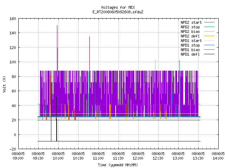Image resolution: width=225 pixels, height=168 pixels.
Task: Click the Volt (V) y-axis label
Action: coord(5,84)
